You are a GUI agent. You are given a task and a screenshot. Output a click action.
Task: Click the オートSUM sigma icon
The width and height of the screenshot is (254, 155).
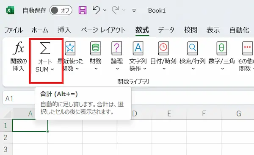(x=45, y=48)
